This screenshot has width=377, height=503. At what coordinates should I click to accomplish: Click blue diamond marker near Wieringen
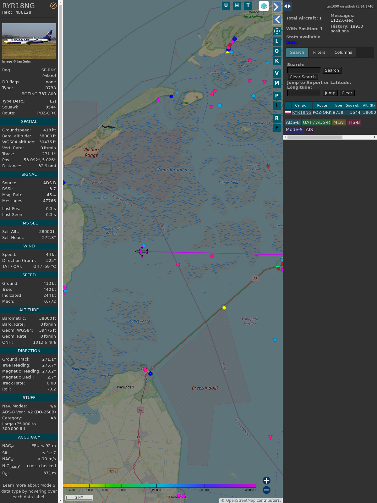[x=150, y=374]
